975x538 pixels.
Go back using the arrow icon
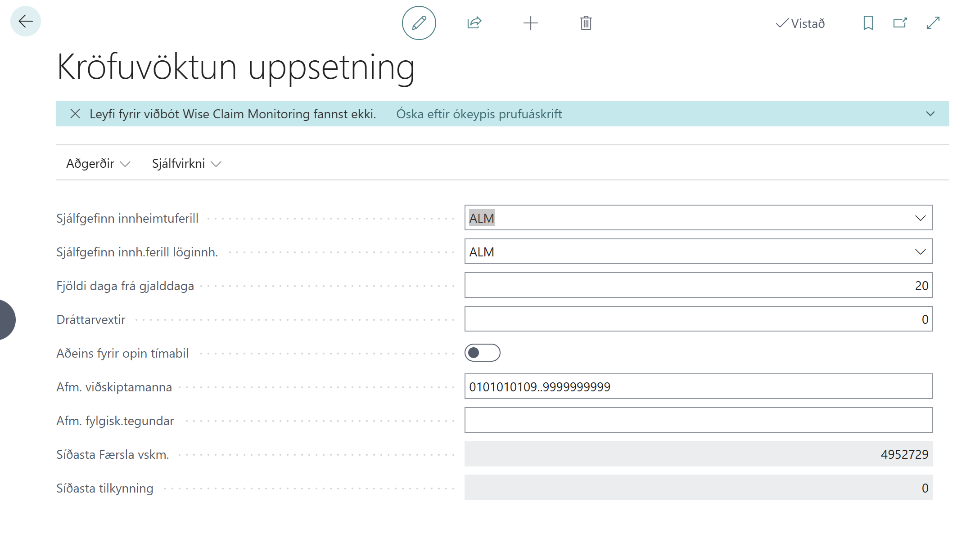coord(26,21)
